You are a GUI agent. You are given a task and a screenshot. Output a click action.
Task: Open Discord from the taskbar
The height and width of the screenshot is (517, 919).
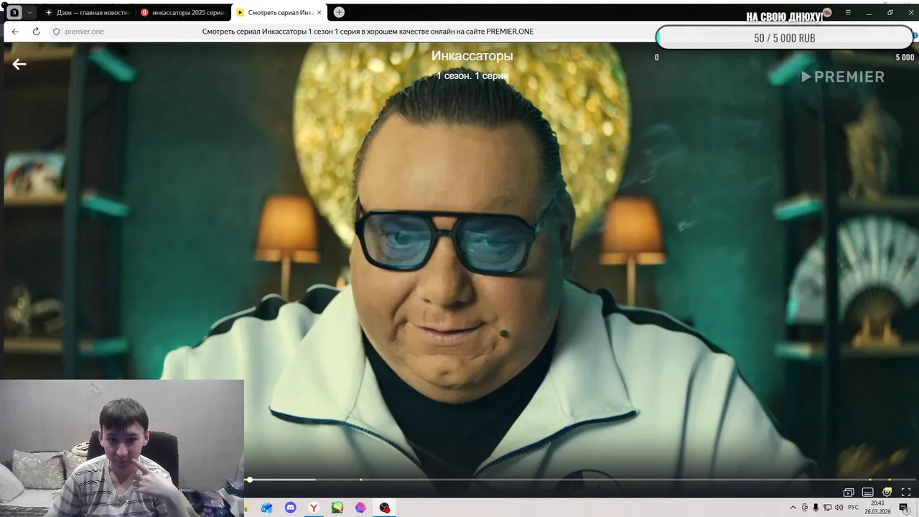point(290,508)
